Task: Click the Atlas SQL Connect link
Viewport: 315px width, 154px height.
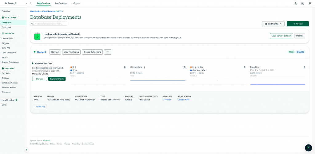Action: [167, 100]
